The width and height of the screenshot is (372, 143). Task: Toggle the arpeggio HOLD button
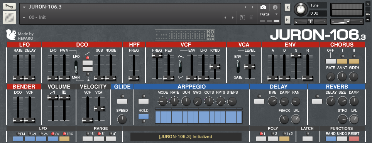pyautogui.click(x=144, y=116)
